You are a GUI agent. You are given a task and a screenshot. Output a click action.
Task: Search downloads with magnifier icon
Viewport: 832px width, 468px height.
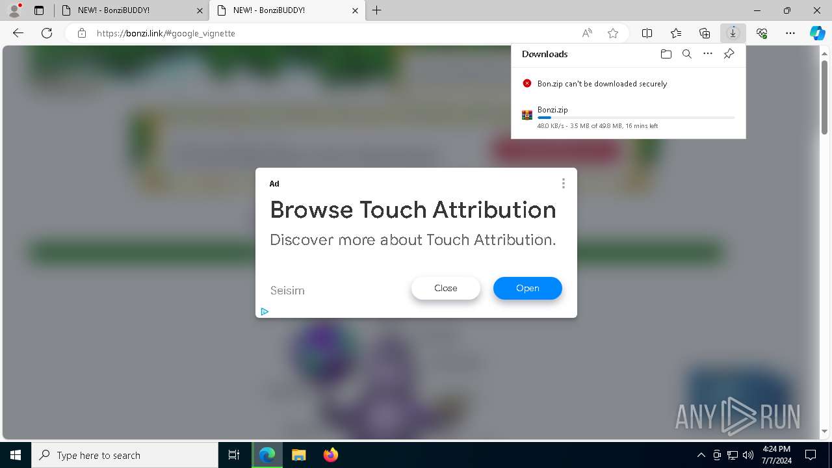pos(686,54)
